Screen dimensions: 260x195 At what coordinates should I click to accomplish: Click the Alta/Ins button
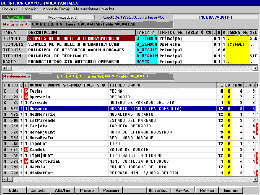[x=62, y=190]
